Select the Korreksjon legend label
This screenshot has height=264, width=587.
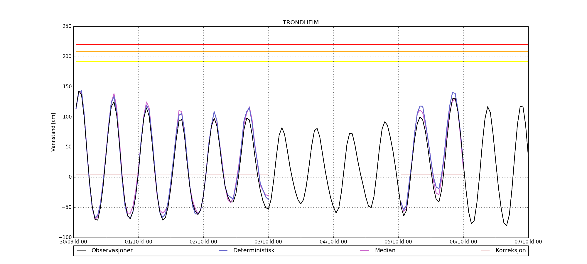tap(511, 251)
